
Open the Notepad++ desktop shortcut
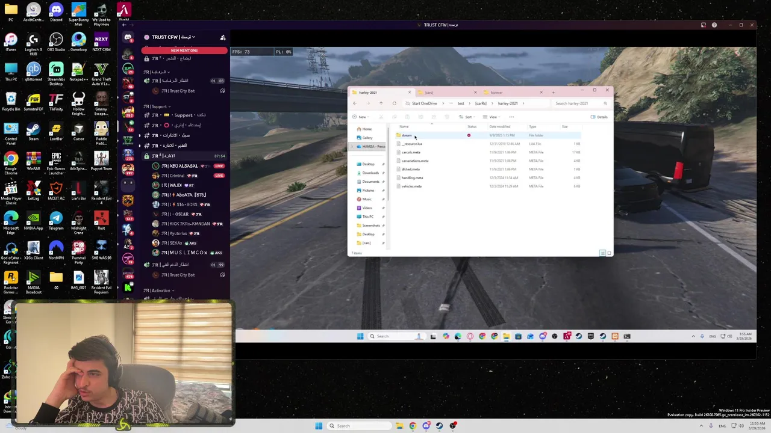click(x=78, y=72)
